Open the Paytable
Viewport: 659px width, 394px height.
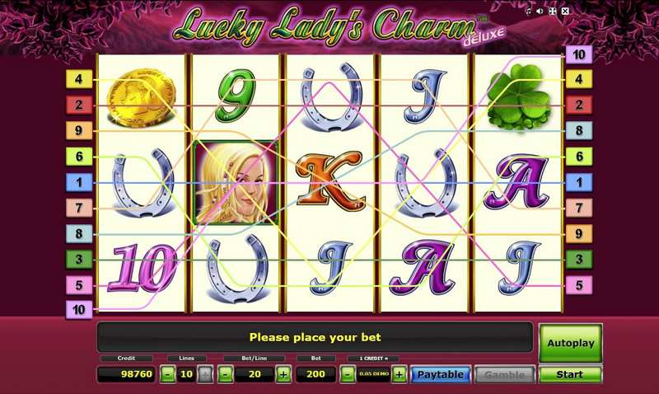[441, 374]
